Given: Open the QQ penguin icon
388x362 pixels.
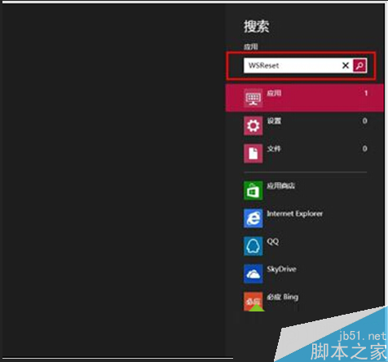Looking at the screenshot, I should [x=254, y=246].
